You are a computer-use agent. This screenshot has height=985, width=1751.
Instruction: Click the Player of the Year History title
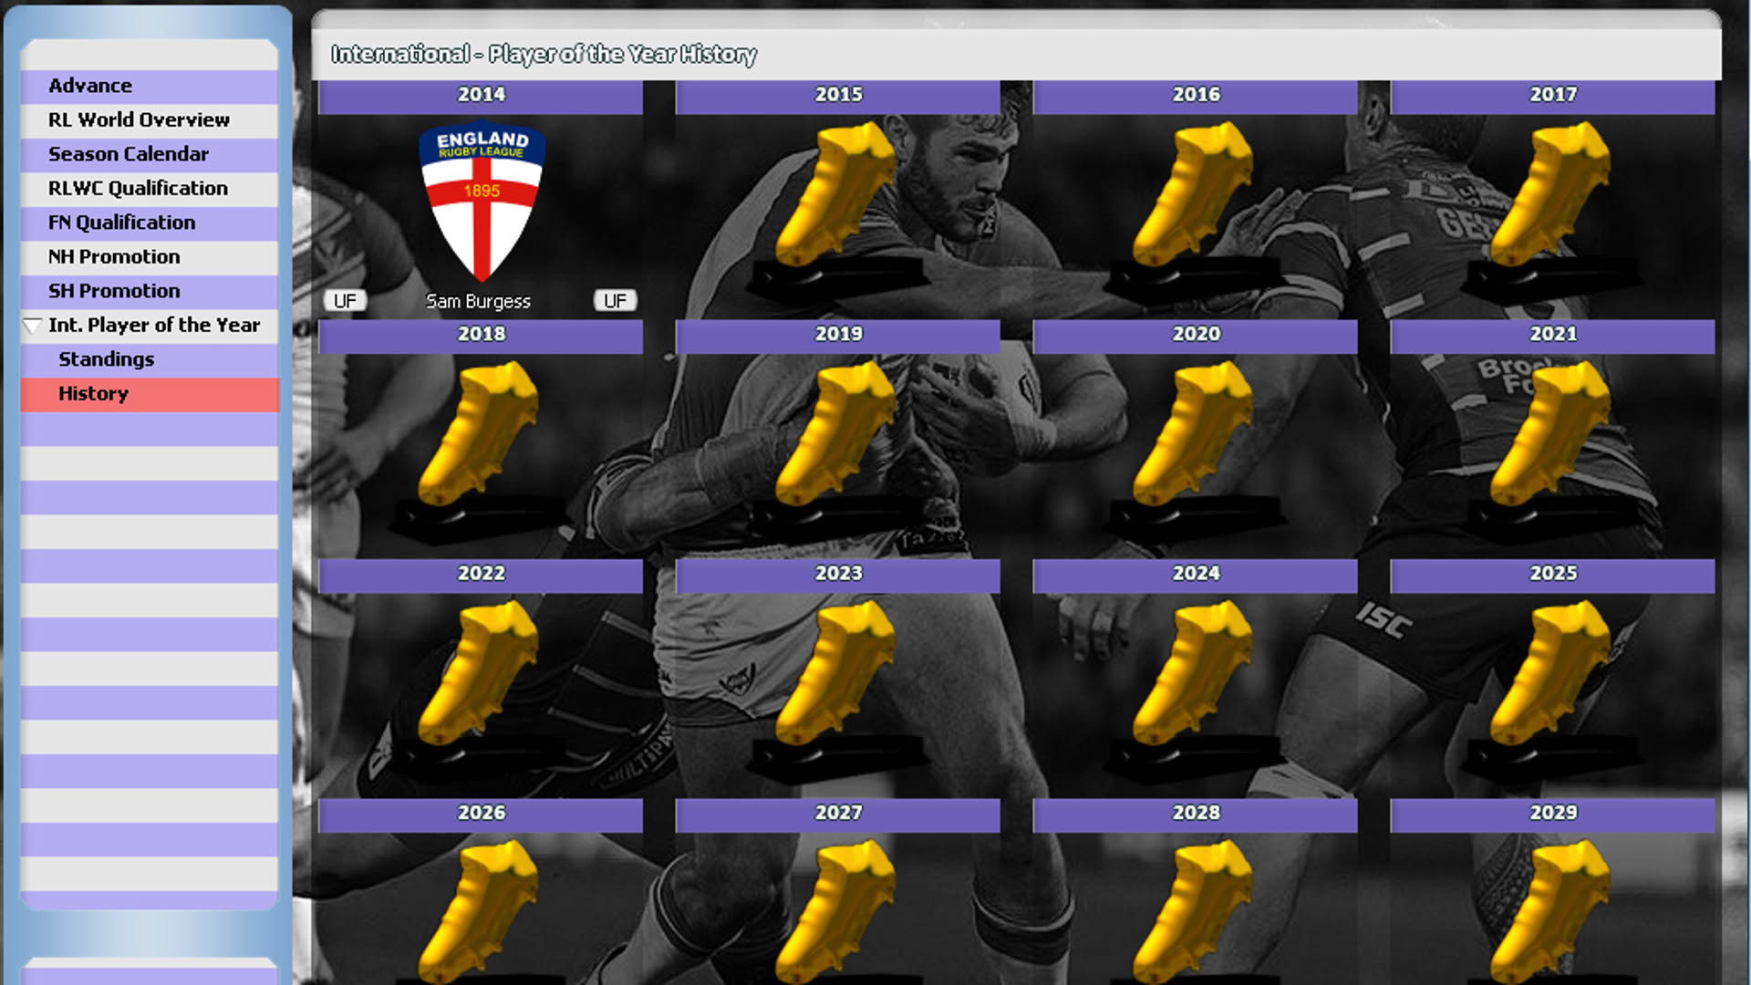[x=544, y=55]
